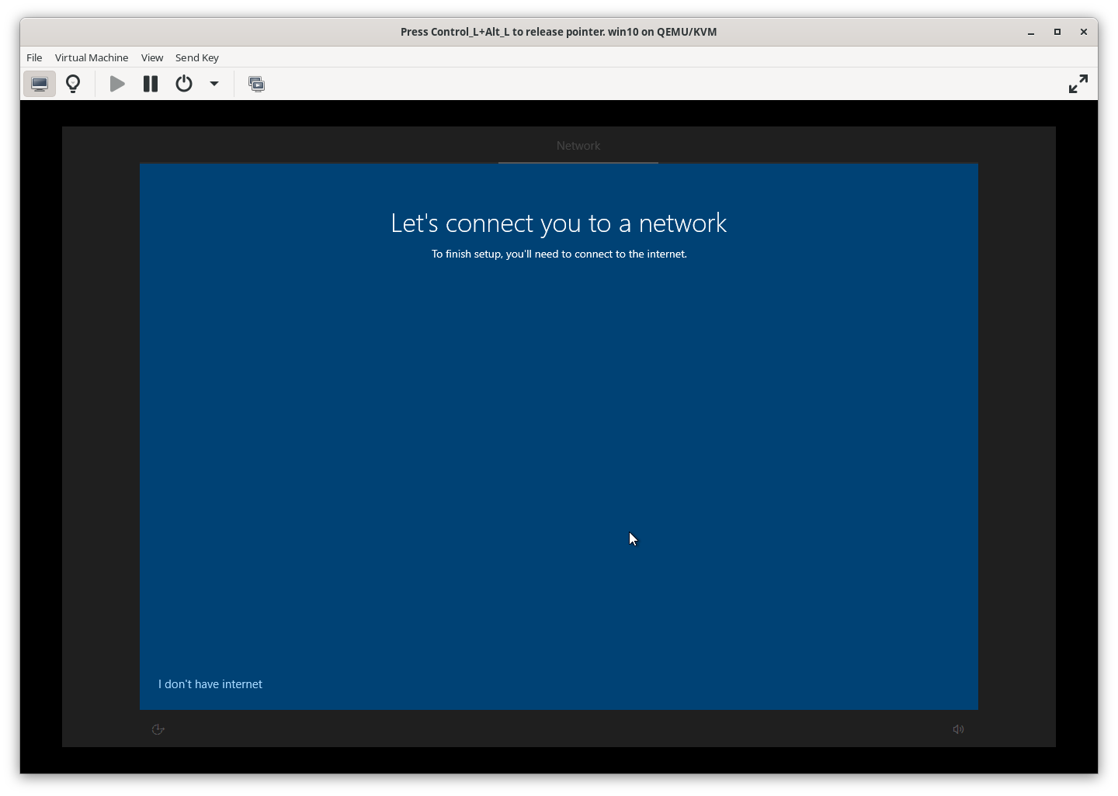Close the win10 QEMU/KVM window
The height and width of the screenshot is (796, 1118).
(1084, 32)
